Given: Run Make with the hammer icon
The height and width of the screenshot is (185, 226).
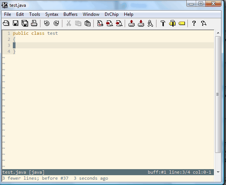Looking at the screenshot, I should 163,23.
